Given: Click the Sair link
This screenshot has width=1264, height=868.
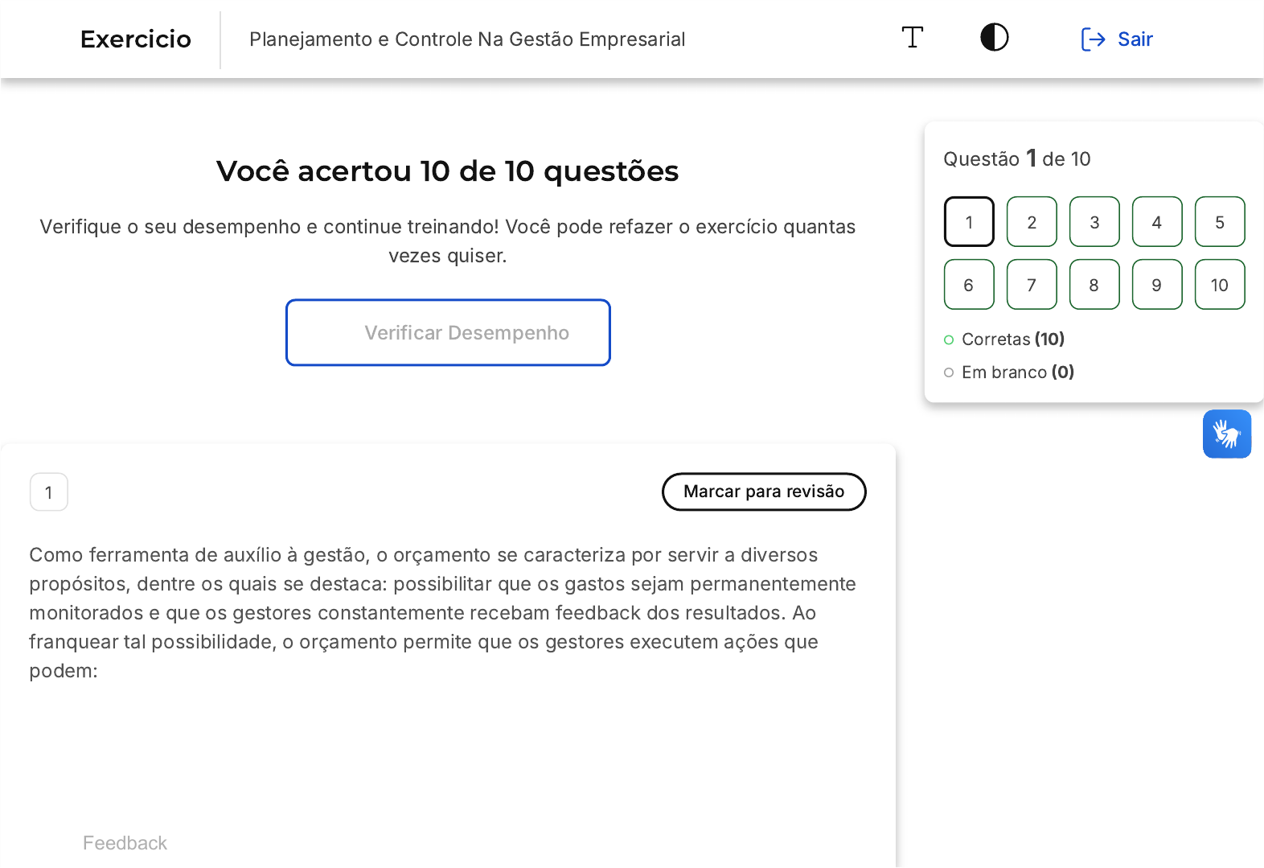Looking at the screenshot, I should [1135, 39].
